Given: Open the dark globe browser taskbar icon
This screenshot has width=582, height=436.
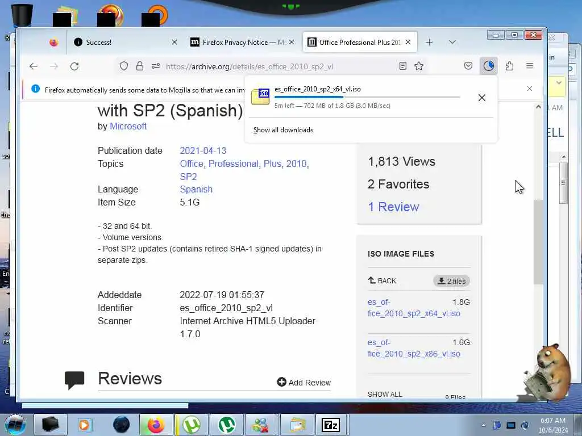Looking at the screenshot, I should (x=122, y=425).
